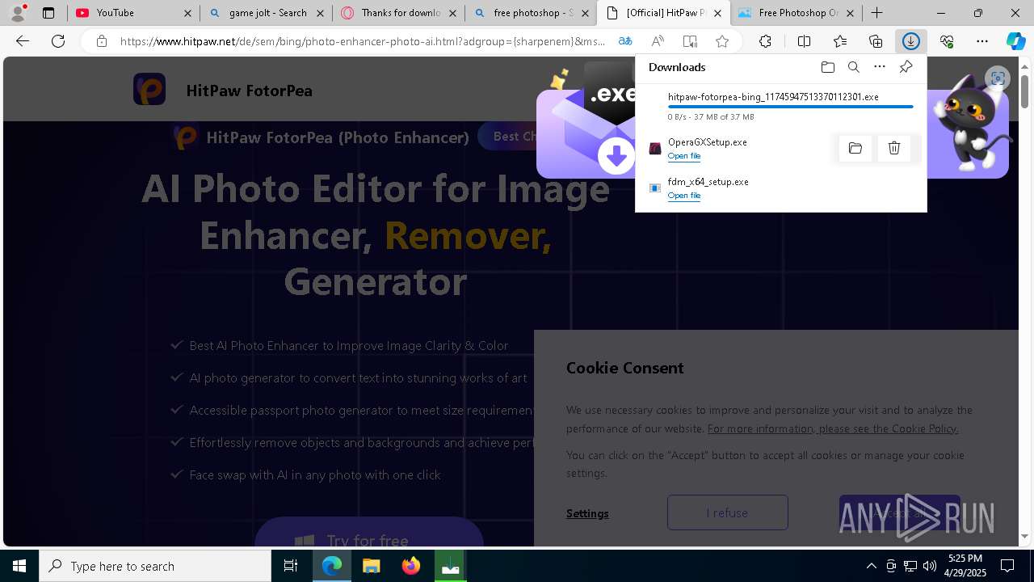Activate the Read aloud icon
This screenshot has width=1034, height=582.
tap(658, 41)
